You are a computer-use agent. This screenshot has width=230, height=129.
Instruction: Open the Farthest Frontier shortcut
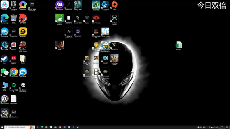105,32
